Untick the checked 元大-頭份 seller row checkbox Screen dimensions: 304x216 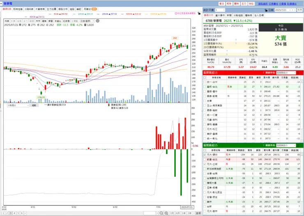pos(205,155)
